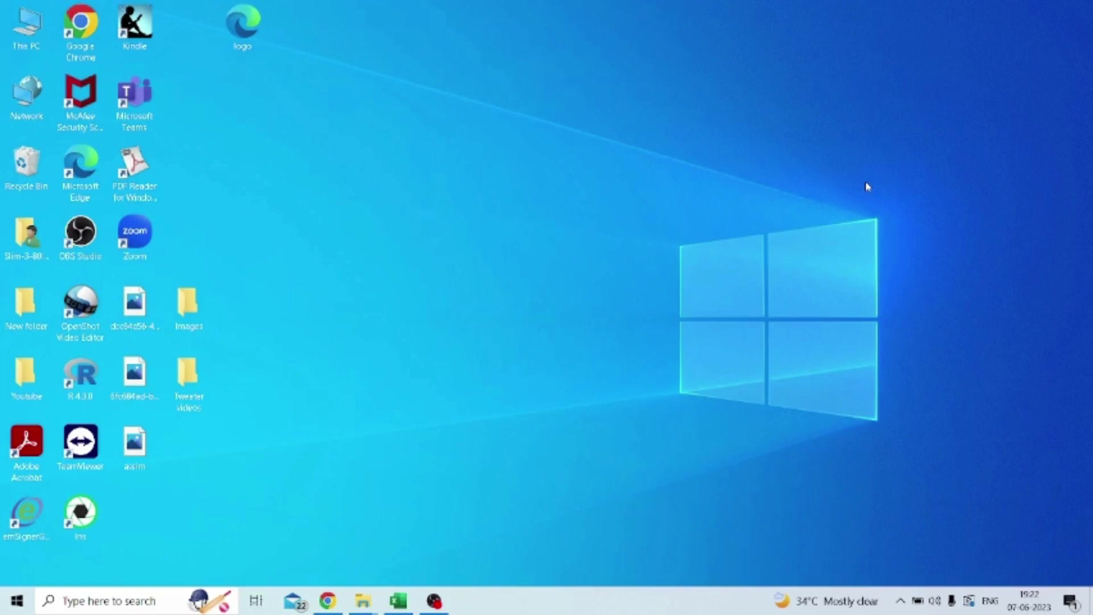Open the 34°C Mostly clear weather widget
The height and width of the screenshot is (615, 1093).
click(826, 601)
